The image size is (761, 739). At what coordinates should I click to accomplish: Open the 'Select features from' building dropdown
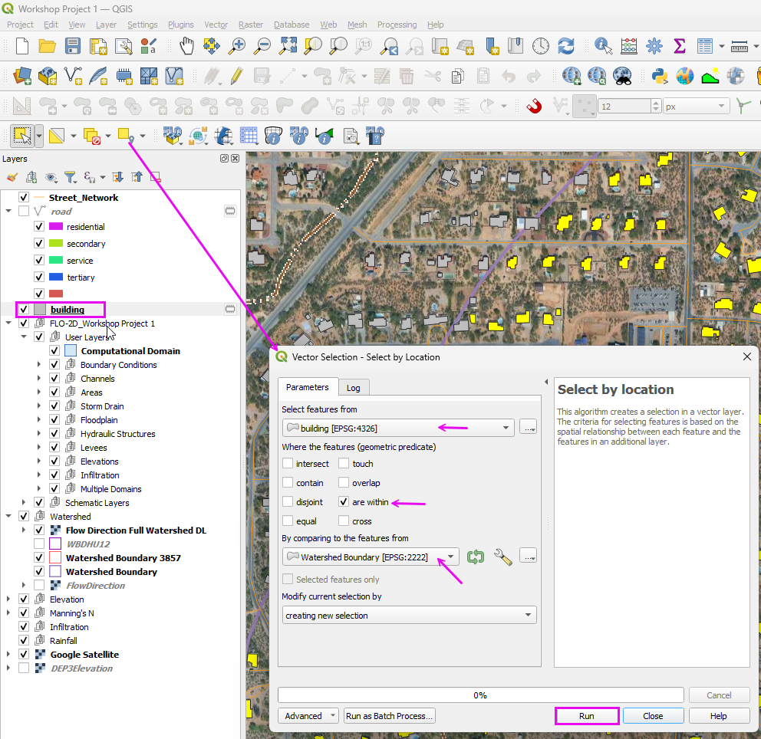pyautogui.click(x=398, y=428)
